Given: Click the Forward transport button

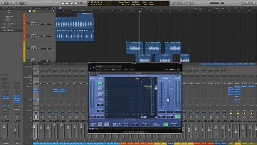Looking at the screenshot, I should click(67, 3).
